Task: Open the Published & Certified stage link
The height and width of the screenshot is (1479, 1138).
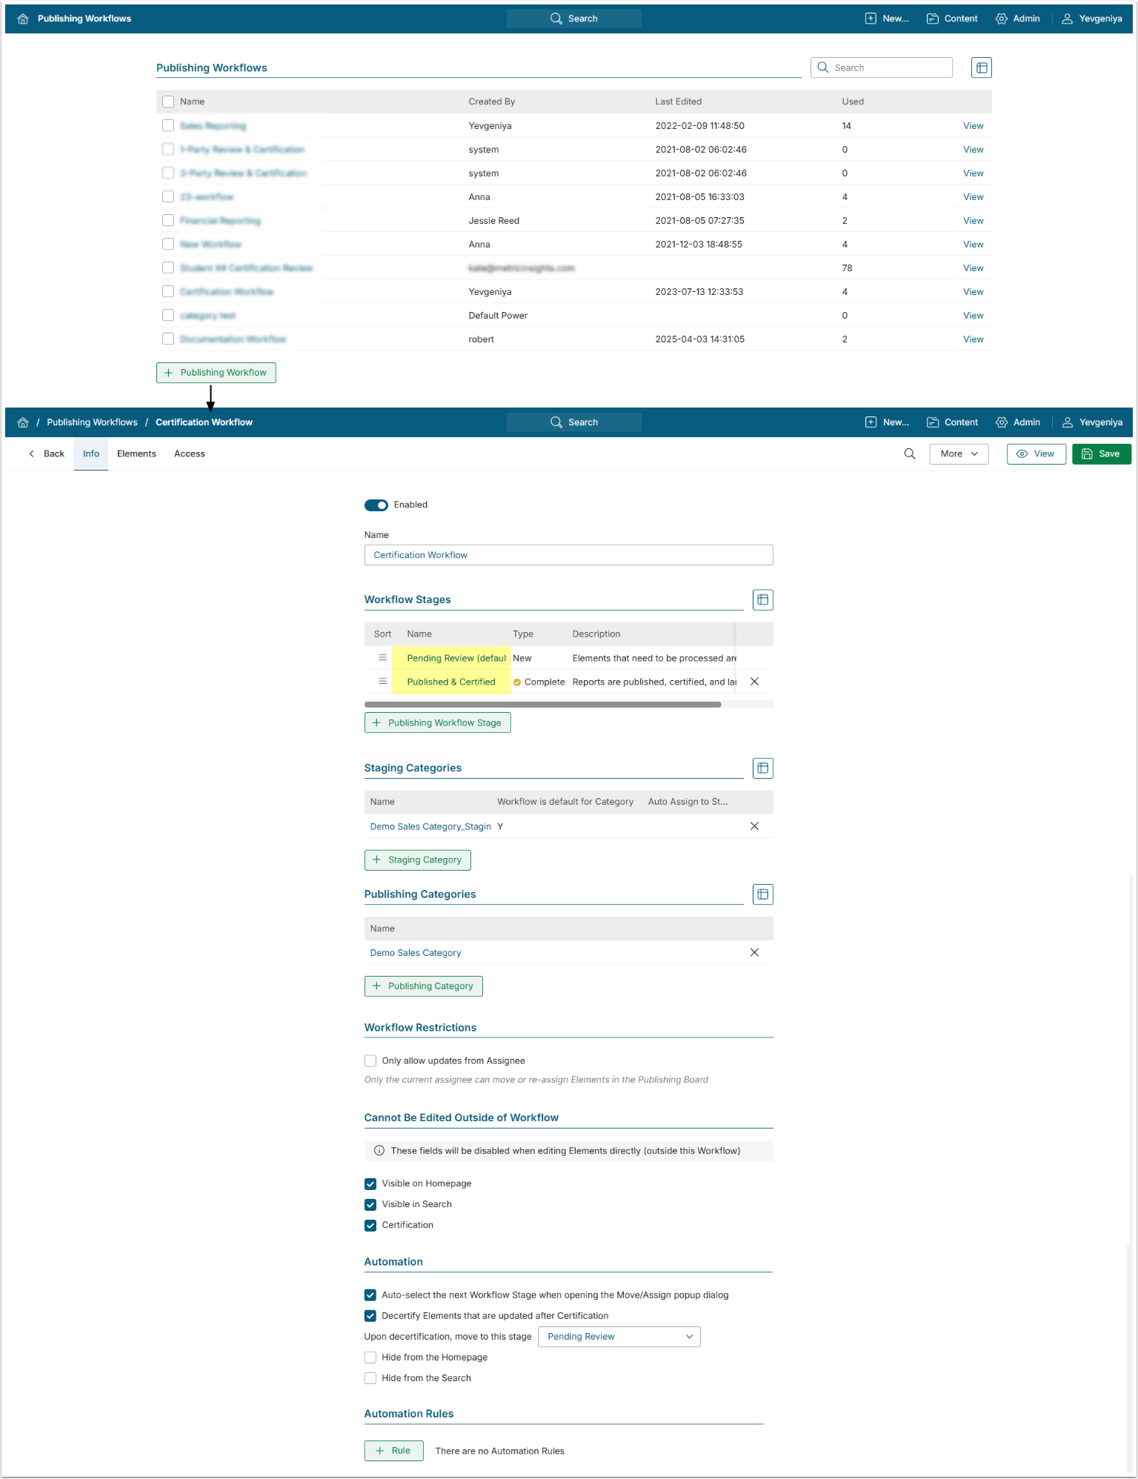Action: pos(451,682)
